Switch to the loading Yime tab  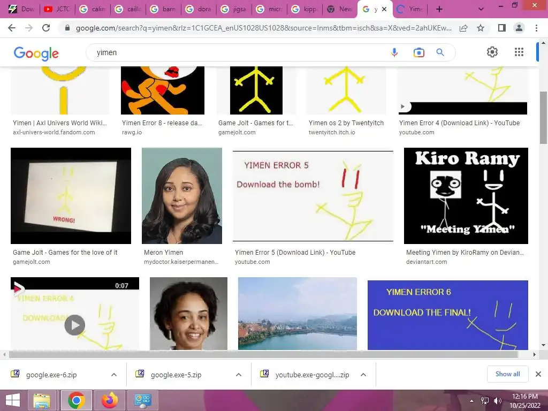410,9
